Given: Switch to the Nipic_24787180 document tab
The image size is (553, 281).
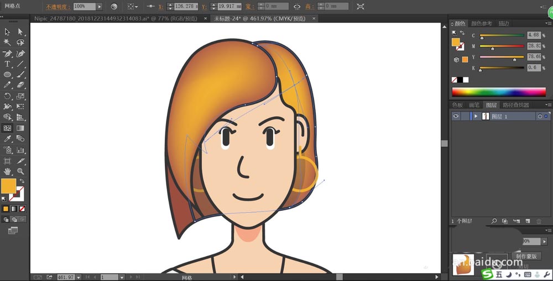Looking at the screenshot, I should coord(116,18).
